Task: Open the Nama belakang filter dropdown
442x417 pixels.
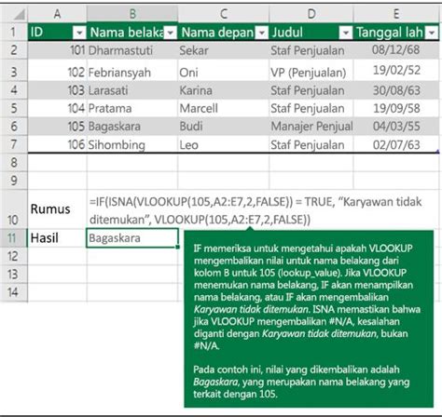Action: [x=171, y=33]
